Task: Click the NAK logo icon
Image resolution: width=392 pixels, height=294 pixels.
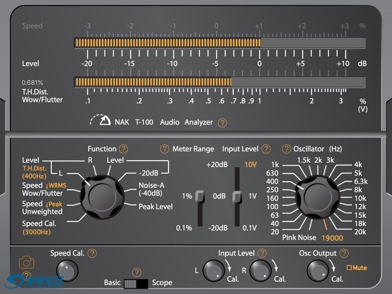Action: pyautogui.click(x=100, y=120)
